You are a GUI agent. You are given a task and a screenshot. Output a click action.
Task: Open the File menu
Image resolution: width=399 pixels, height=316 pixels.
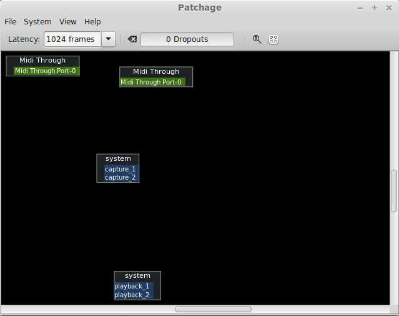point(11,22)
